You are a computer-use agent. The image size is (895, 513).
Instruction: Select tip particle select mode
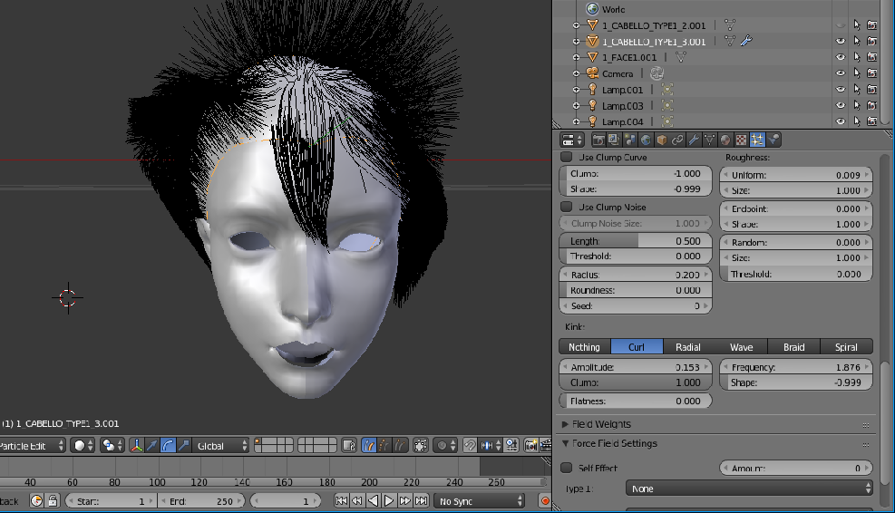pyautogui.click(x=401, y=446)
